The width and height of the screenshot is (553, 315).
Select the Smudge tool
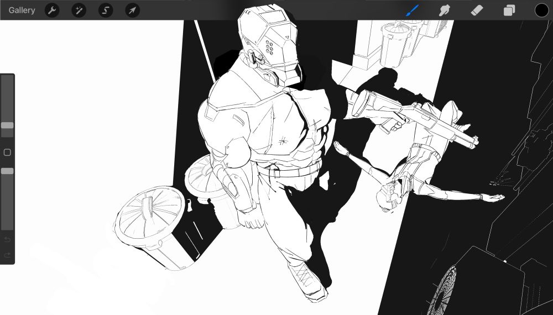pyautogui.click(x=445, y=10)
